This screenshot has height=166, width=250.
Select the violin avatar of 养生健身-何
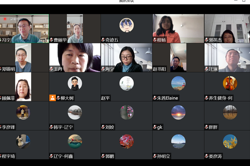[230, 83]
